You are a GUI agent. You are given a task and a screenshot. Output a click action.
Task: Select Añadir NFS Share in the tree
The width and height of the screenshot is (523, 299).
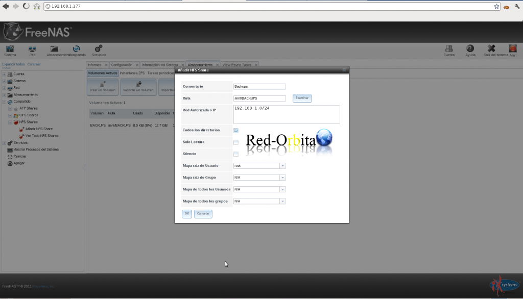[39, 129]
